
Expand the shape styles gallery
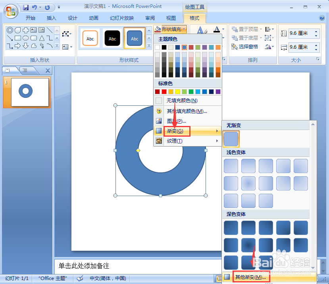coord(149,46)
